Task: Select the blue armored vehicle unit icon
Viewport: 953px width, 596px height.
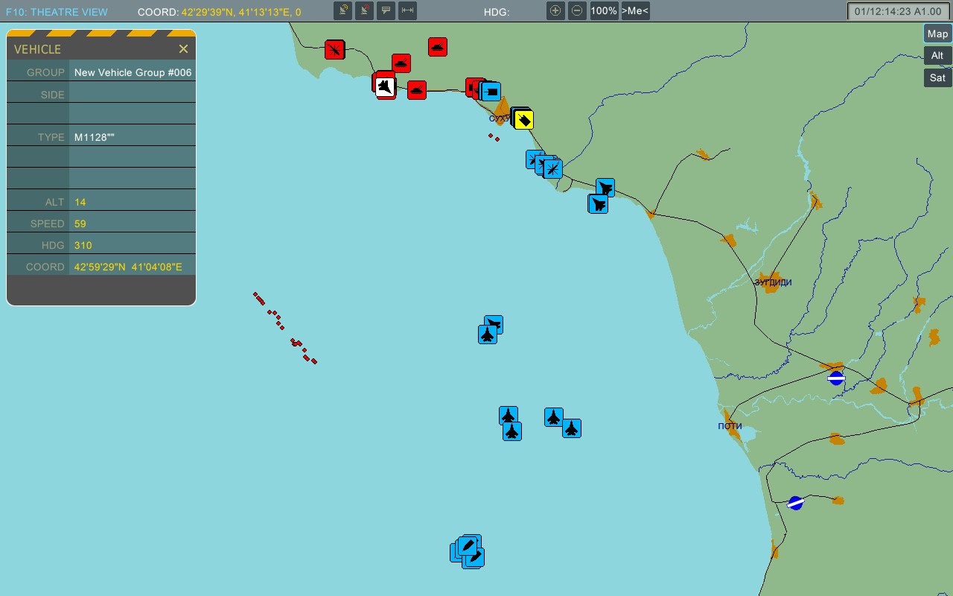Action: [491, 92]
